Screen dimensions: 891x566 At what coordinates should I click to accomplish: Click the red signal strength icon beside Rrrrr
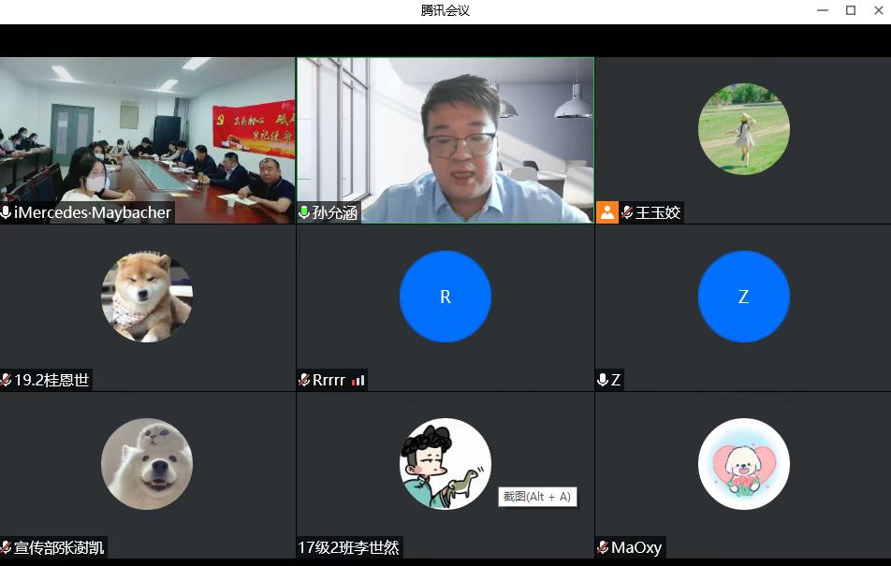tap(358, 380)
